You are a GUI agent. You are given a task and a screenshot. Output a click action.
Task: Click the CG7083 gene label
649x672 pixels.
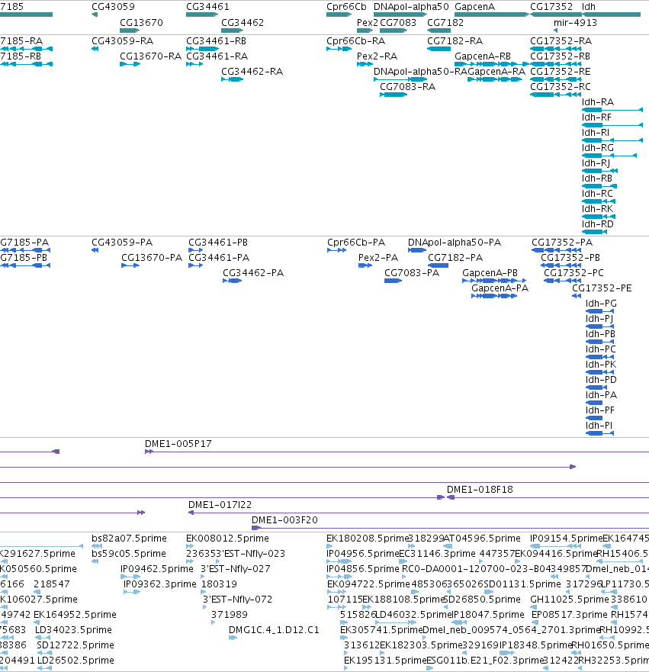(x=398, y=23)
